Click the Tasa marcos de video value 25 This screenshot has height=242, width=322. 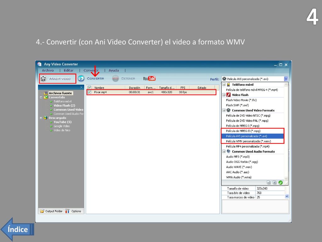click(258, 197)
